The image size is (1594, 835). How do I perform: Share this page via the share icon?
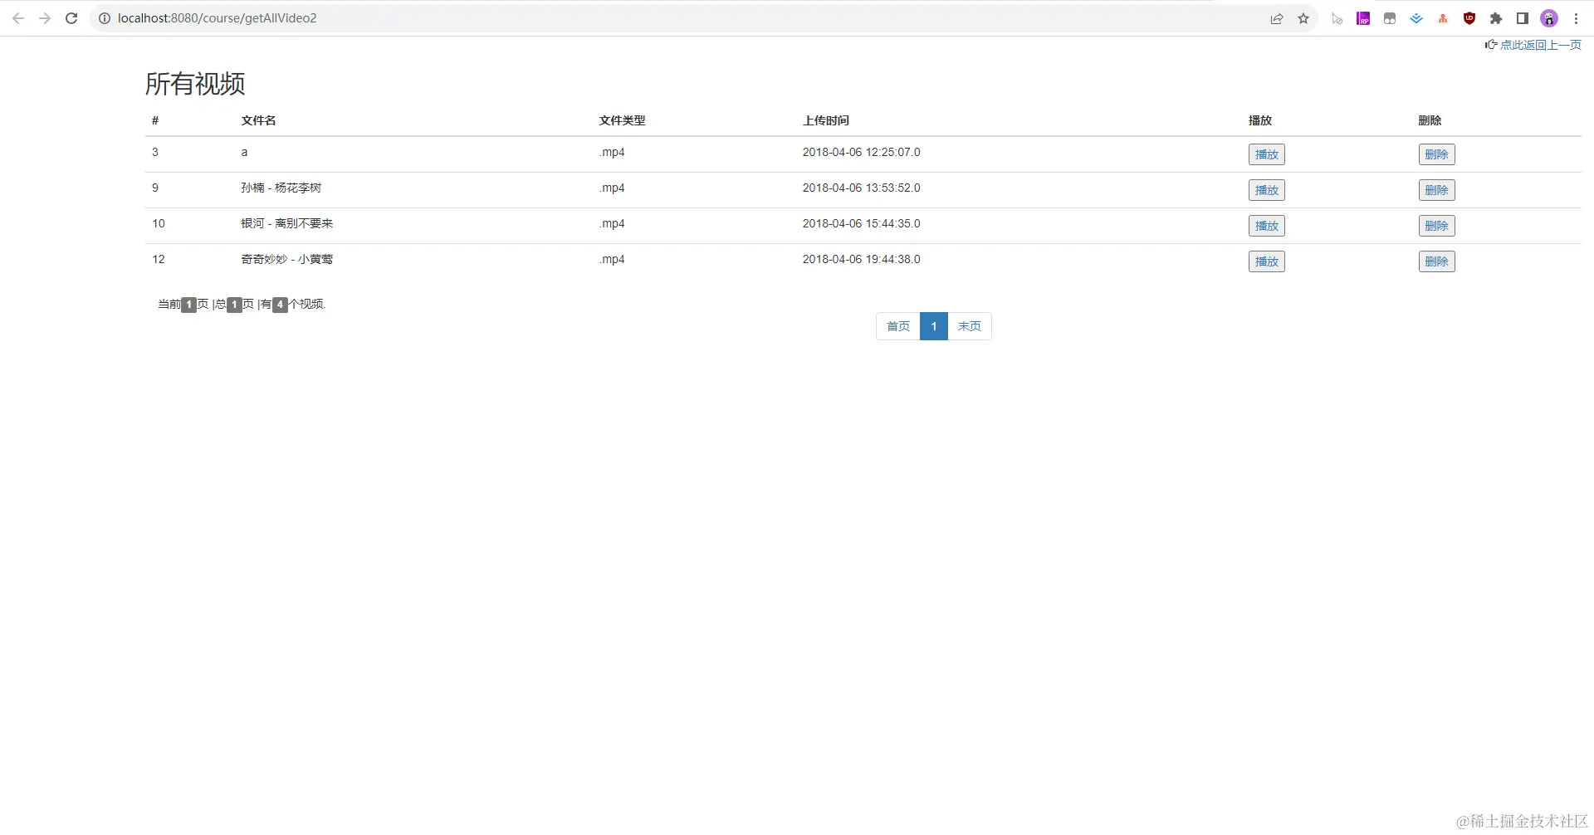[1277, 18]
